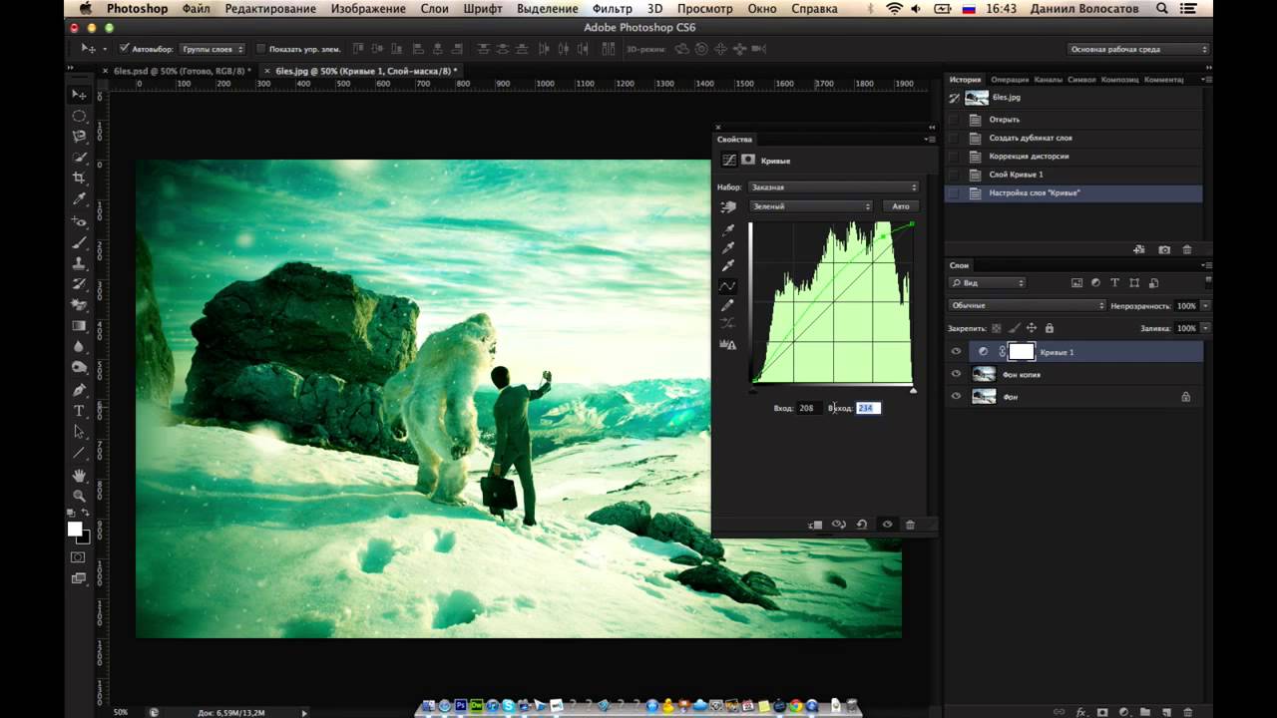Select the Zoom tool
1277x718 pixels.
point(78,496)
